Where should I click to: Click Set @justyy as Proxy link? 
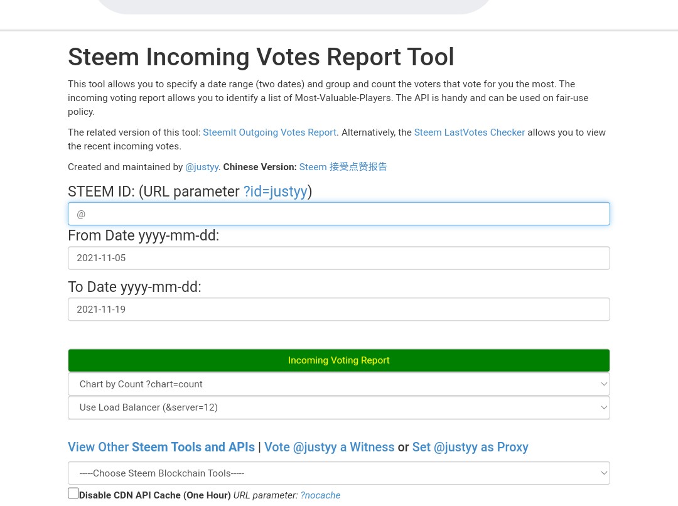470,447
